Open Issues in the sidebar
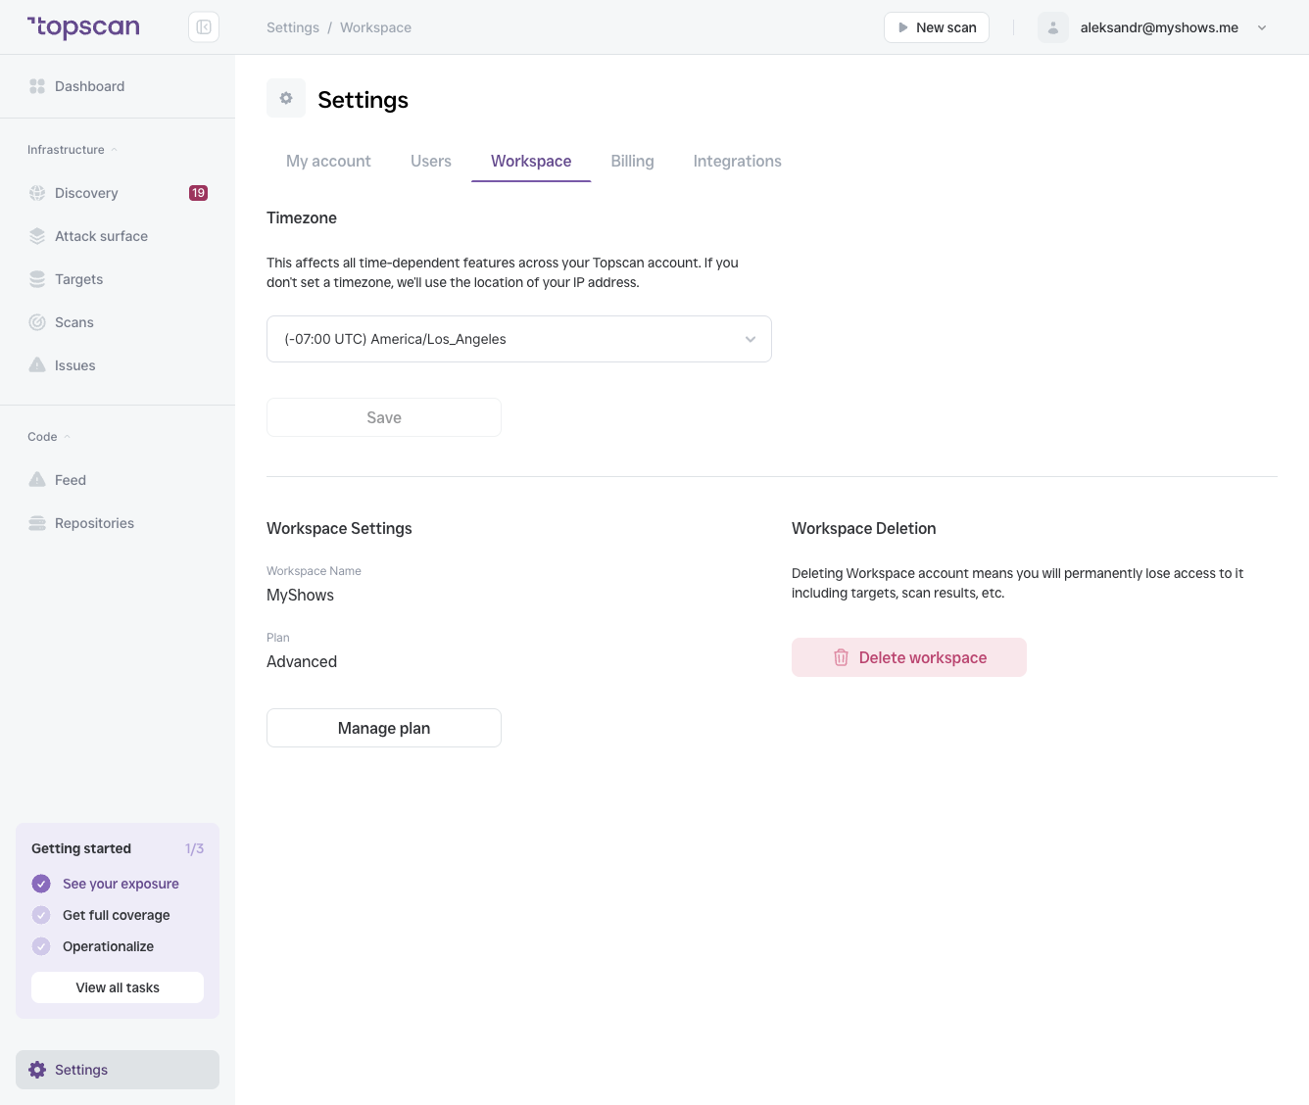The height and width of the screenshot is (1105, 1309). [x=118, y=365]
